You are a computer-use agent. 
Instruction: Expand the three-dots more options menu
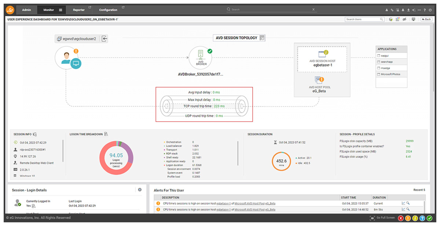pyautogui.click(x=419, y=10)
